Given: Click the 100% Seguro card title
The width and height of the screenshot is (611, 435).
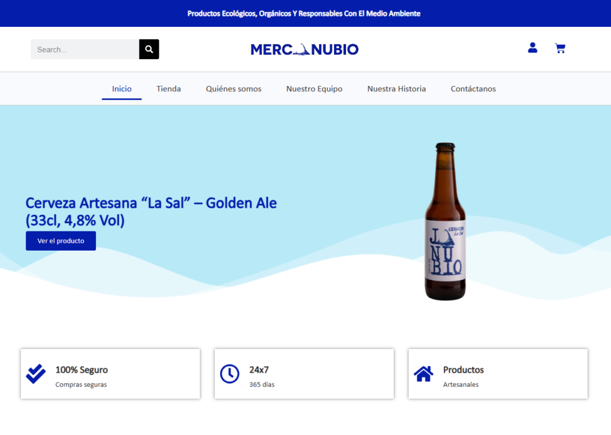Looking at the screenshot, I should tap(82, 370).
